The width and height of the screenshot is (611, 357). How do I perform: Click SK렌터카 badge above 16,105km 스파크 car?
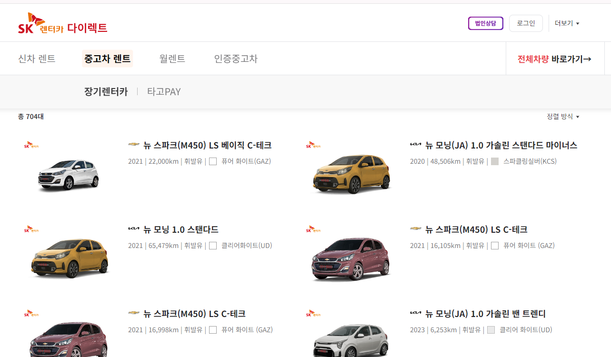click(x=313, y=229)
